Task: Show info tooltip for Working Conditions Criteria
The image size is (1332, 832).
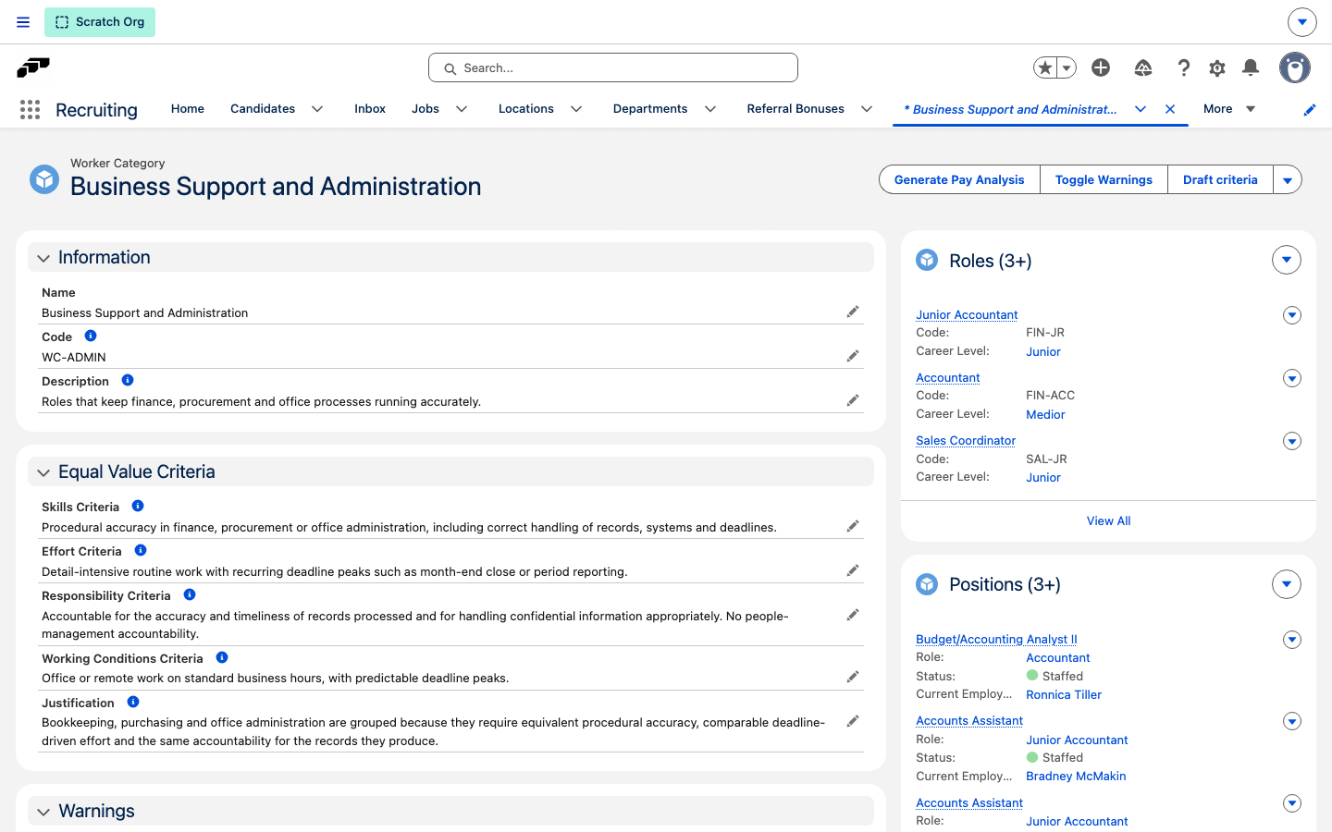Action: tap(222, 657)
